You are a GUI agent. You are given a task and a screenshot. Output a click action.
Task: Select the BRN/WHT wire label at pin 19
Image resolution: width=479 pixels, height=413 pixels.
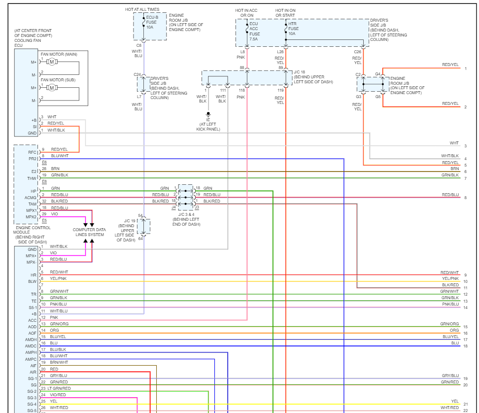pyautogui.click(x=59, y=362)
